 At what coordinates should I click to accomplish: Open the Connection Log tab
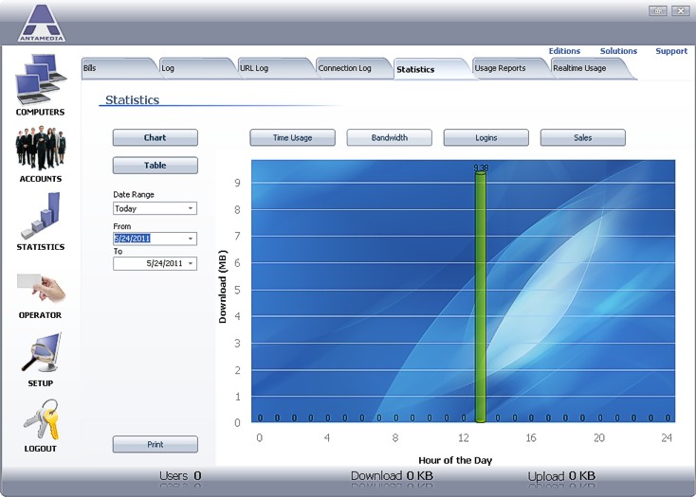(x=354, y=68)
